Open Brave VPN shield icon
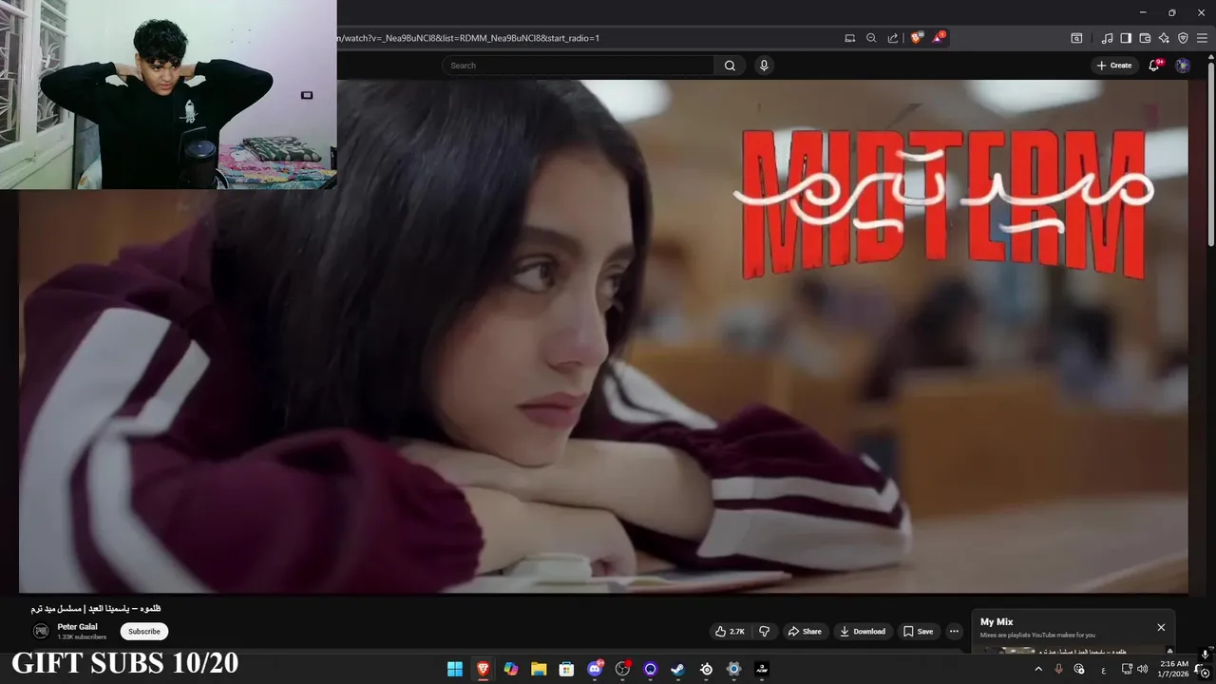This screenshot has height=684, width=1216. point(1183,38)
